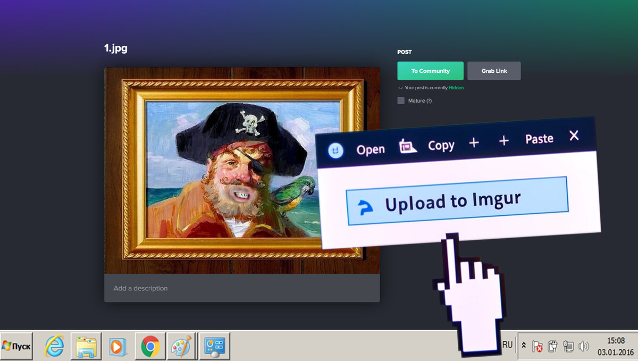Launch Google Chrome from the taskbar

coord(150,347)
